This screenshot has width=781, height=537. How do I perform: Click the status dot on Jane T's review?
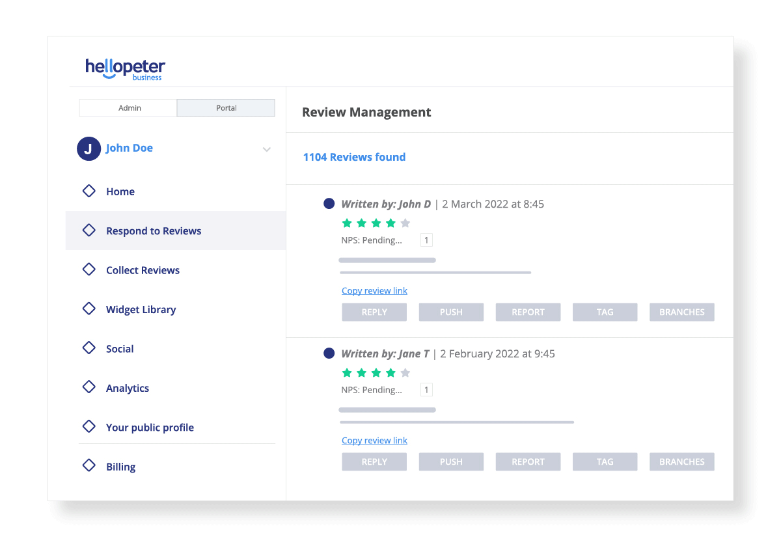[x=329, y=353]
